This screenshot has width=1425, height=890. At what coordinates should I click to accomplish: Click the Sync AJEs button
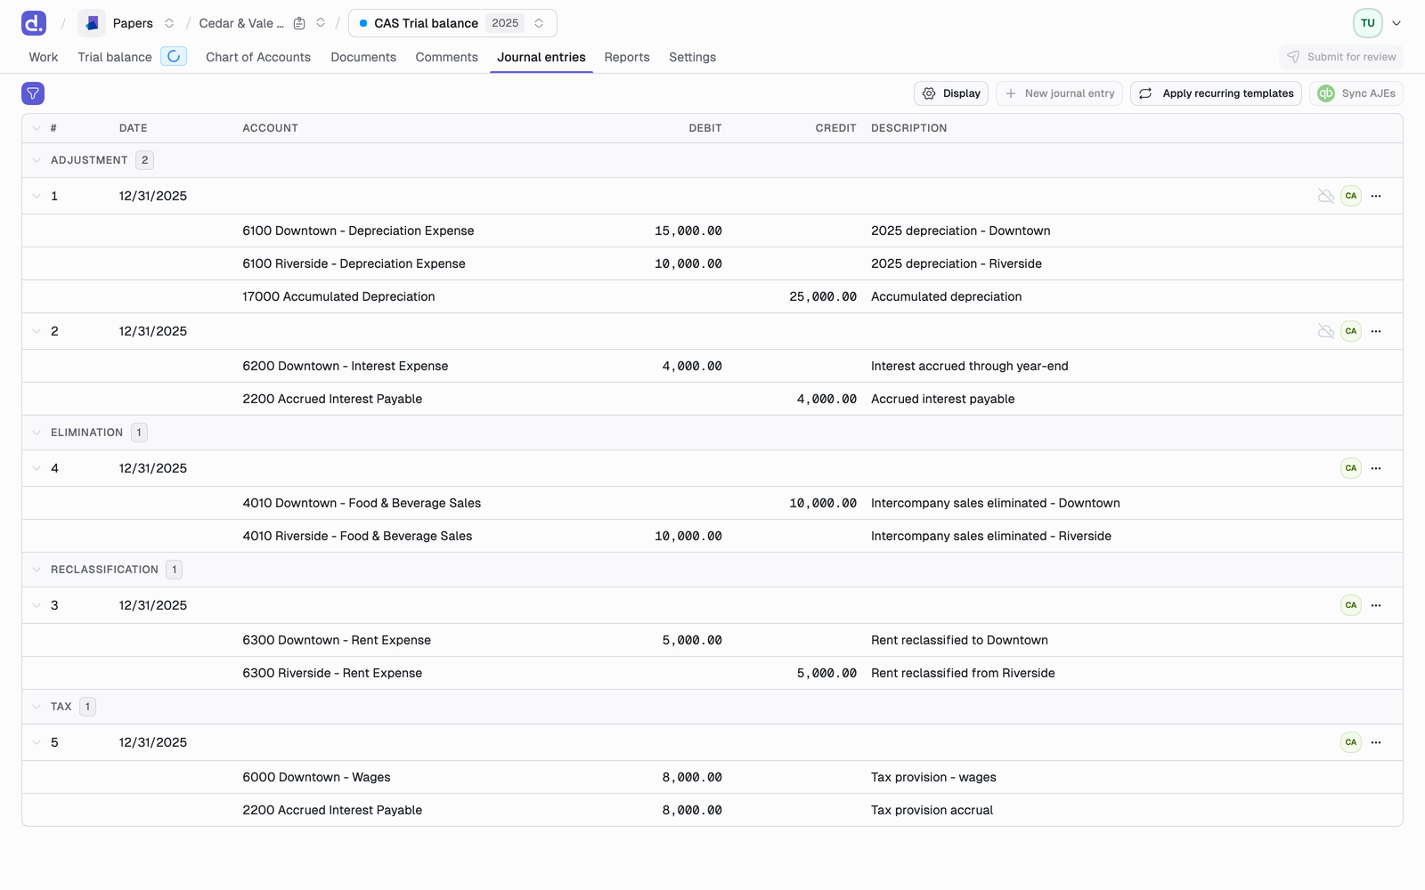pyautogui.click(x=1356, y=93)
